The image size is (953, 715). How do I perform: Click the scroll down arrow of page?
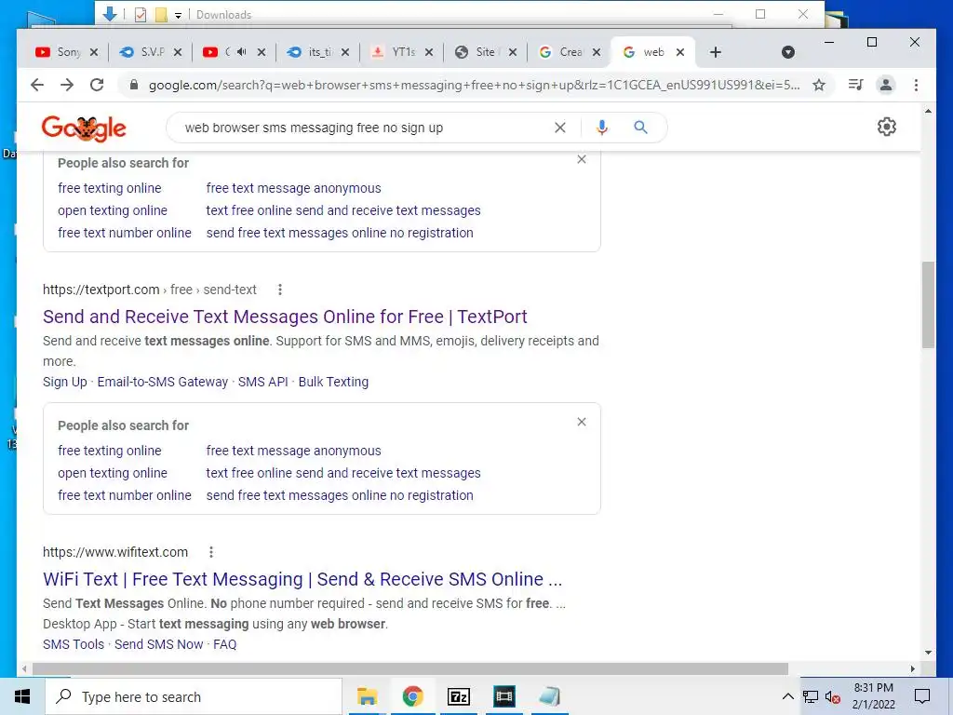point(928,653)
